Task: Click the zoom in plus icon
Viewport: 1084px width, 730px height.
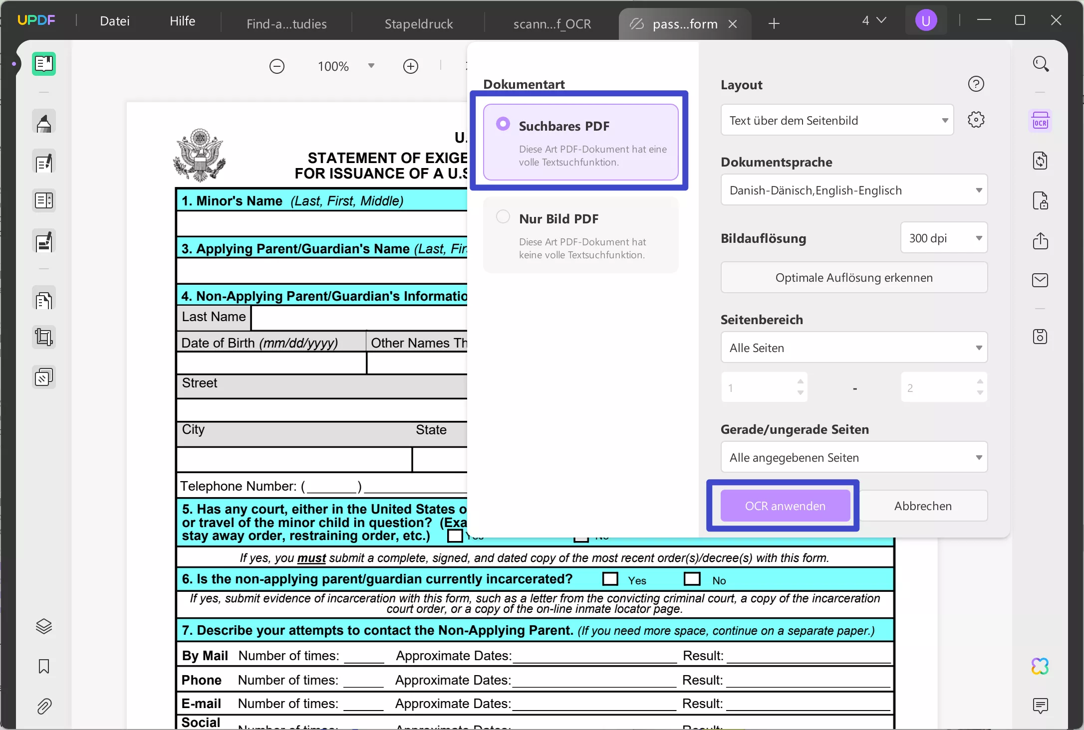Action: click(x=410, y=66)
